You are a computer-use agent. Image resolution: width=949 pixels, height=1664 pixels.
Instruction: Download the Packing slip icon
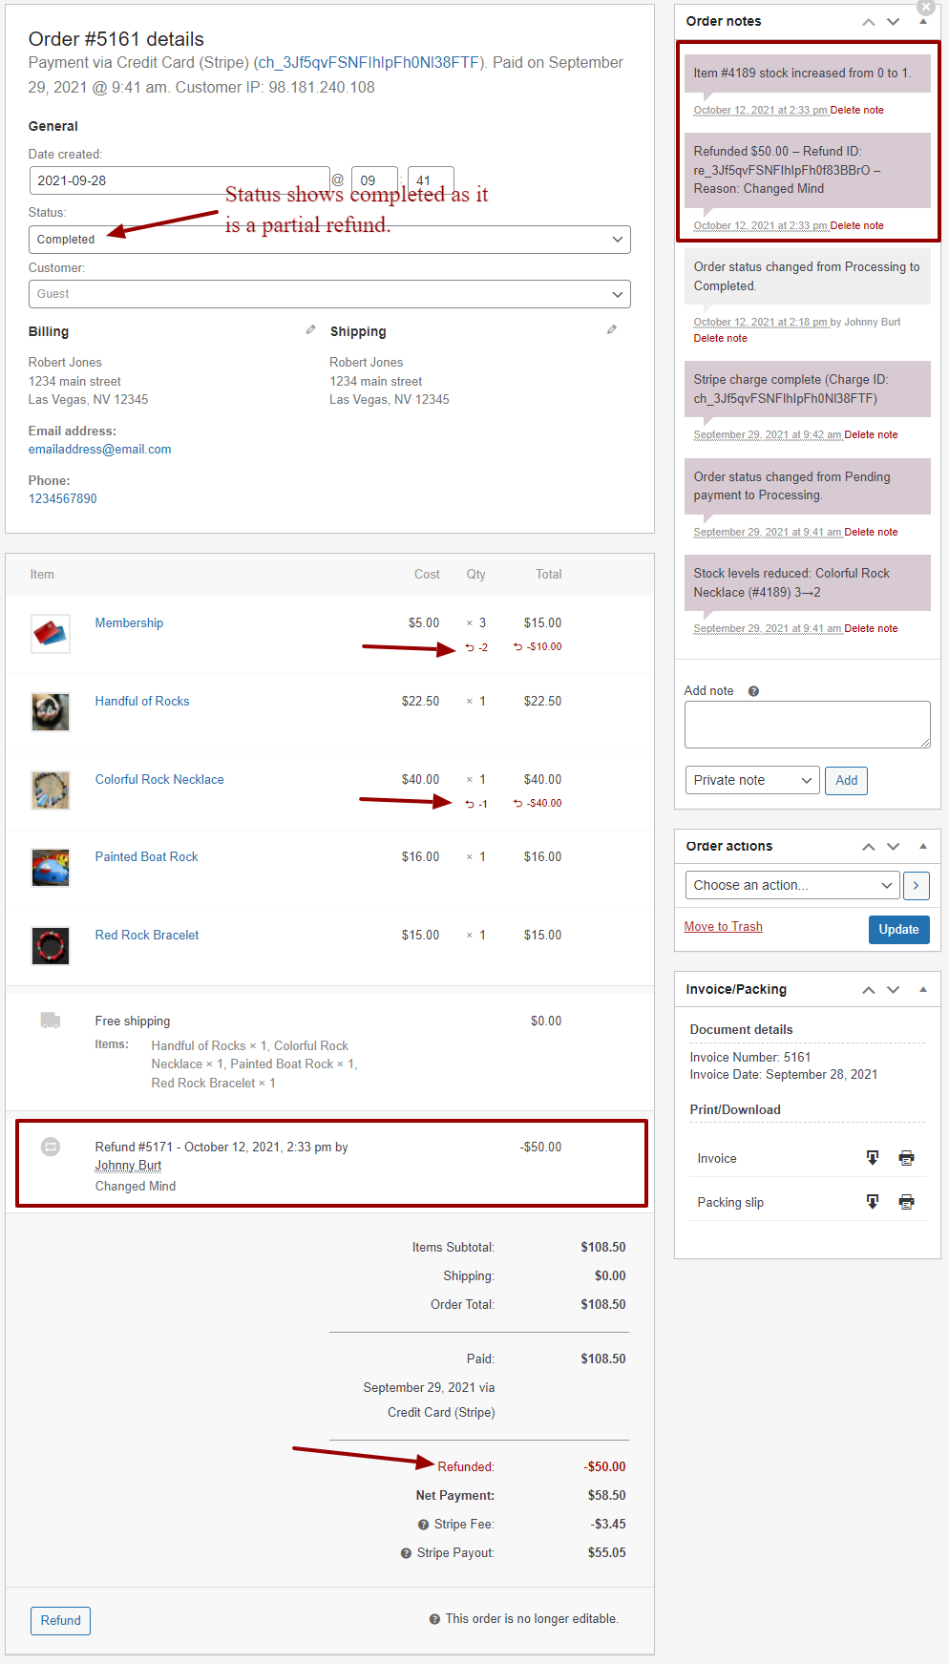[x=873, y=1202]
